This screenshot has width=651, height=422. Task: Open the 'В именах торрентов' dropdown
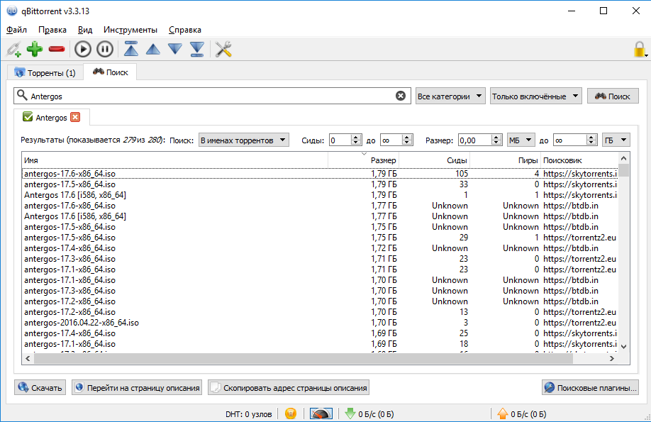pos(243,140)
